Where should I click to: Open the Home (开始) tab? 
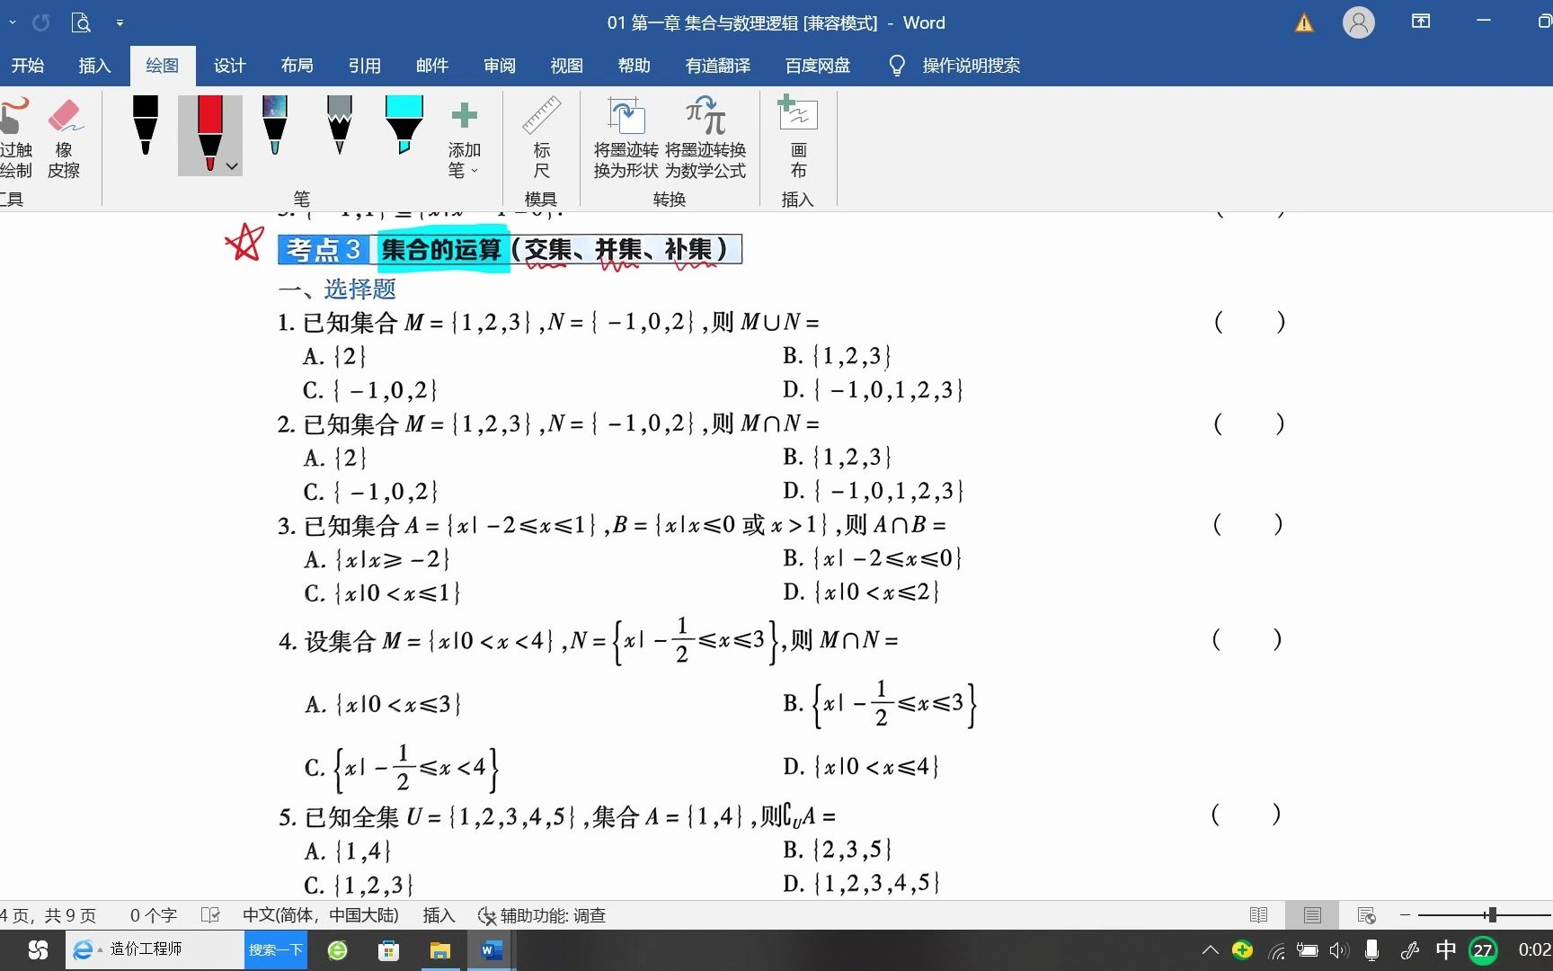point(27,66)
